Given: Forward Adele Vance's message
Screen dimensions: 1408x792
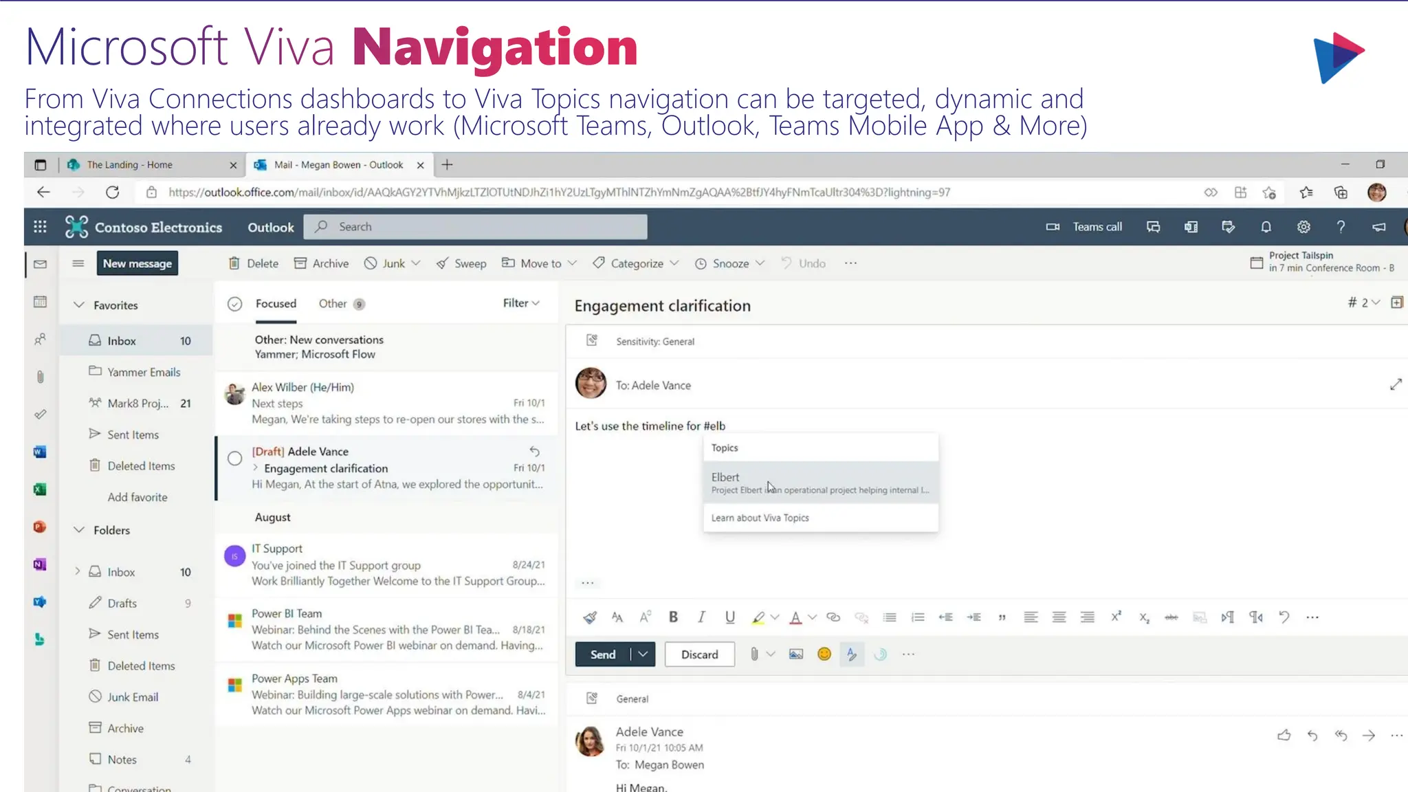Looking at the screenshot, I should pos(1369,736).
